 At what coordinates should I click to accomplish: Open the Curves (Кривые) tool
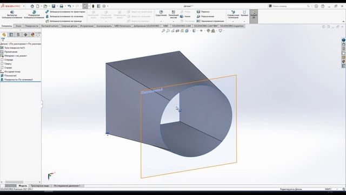pyautogui.click(x=244, y=13)
